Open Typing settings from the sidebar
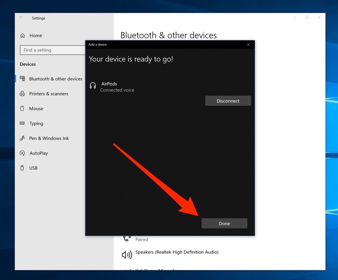 pos(36,123)
